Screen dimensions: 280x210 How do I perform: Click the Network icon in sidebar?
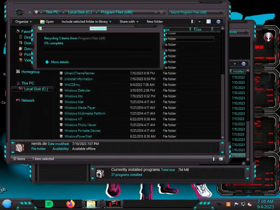click(18, 100)
